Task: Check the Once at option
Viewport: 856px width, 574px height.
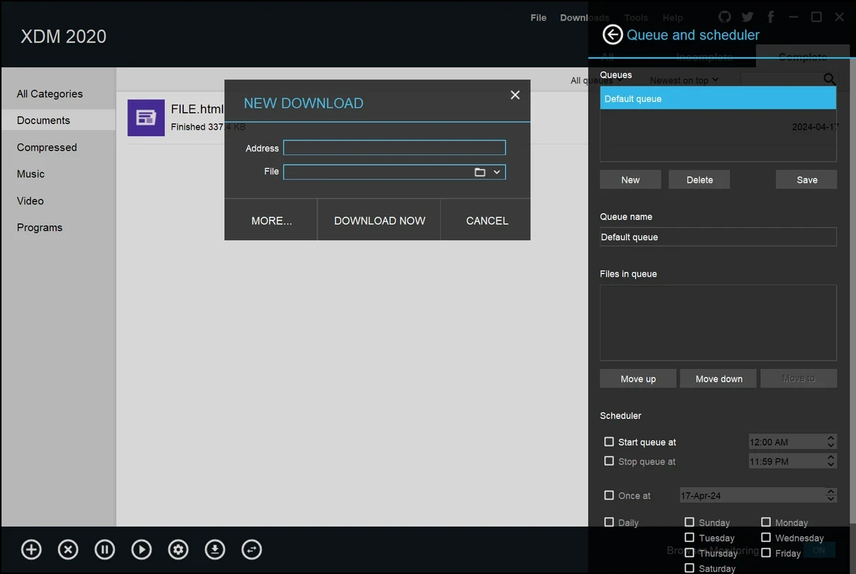Action: coord(608,495)
